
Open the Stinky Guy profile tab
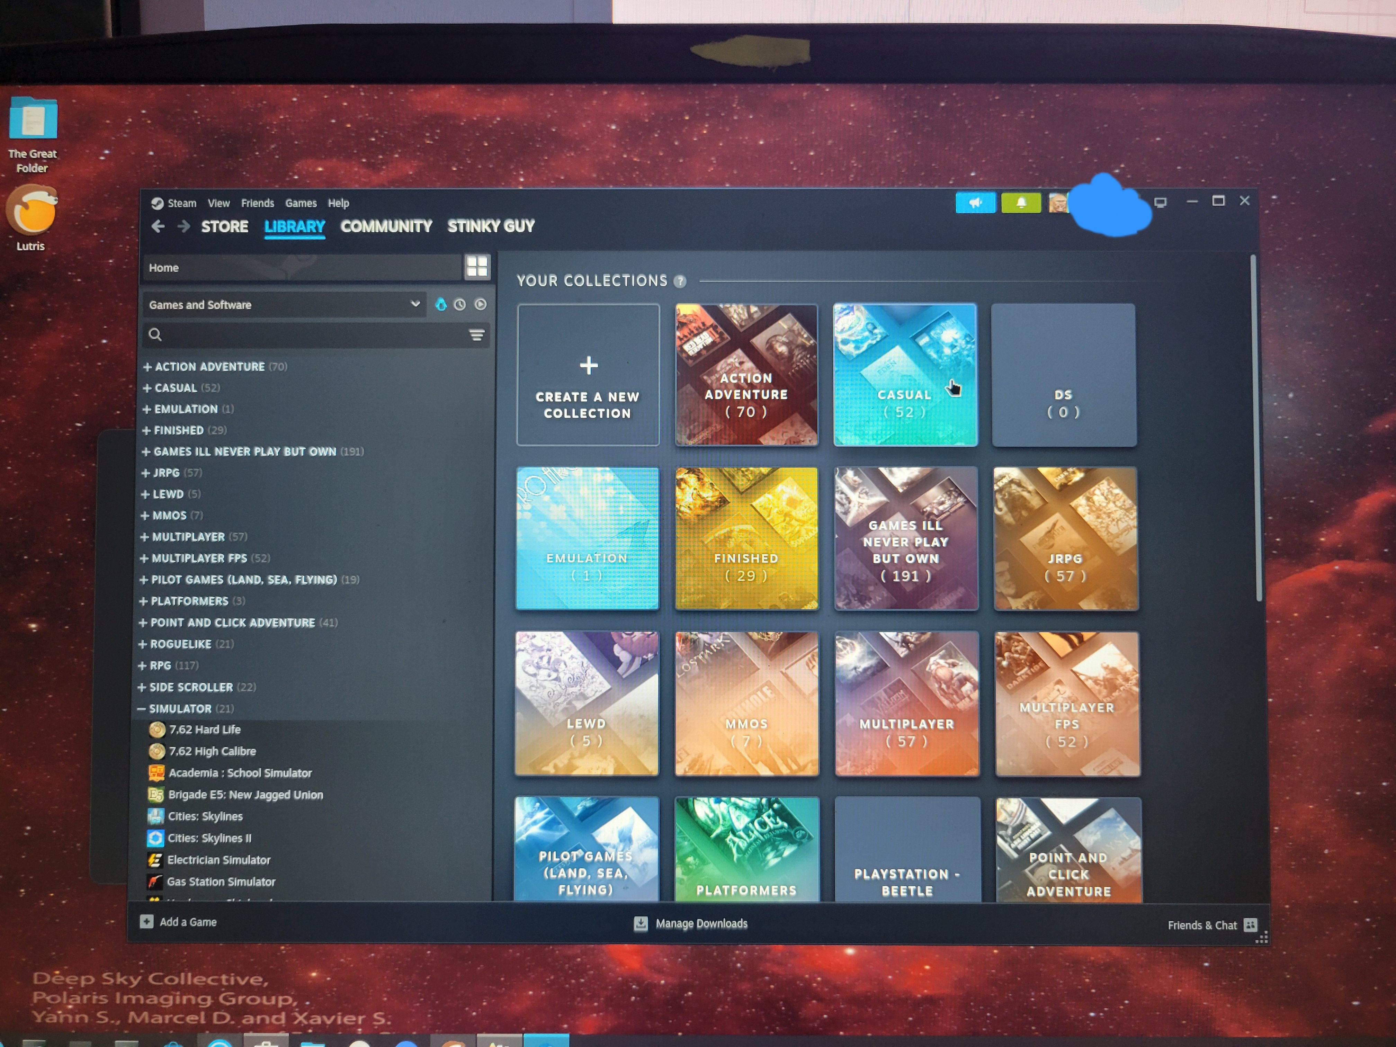coord(491,226)
